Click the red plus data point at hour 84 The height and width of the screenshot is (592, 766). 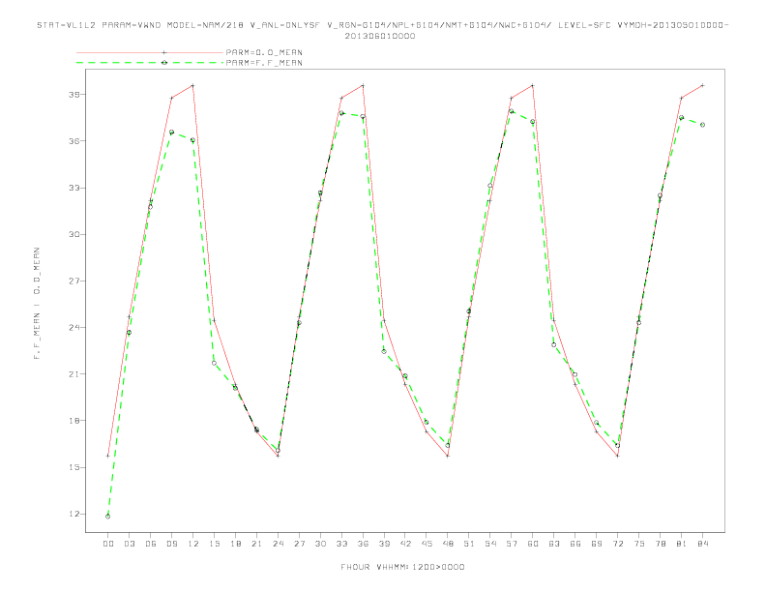(702, 85)
